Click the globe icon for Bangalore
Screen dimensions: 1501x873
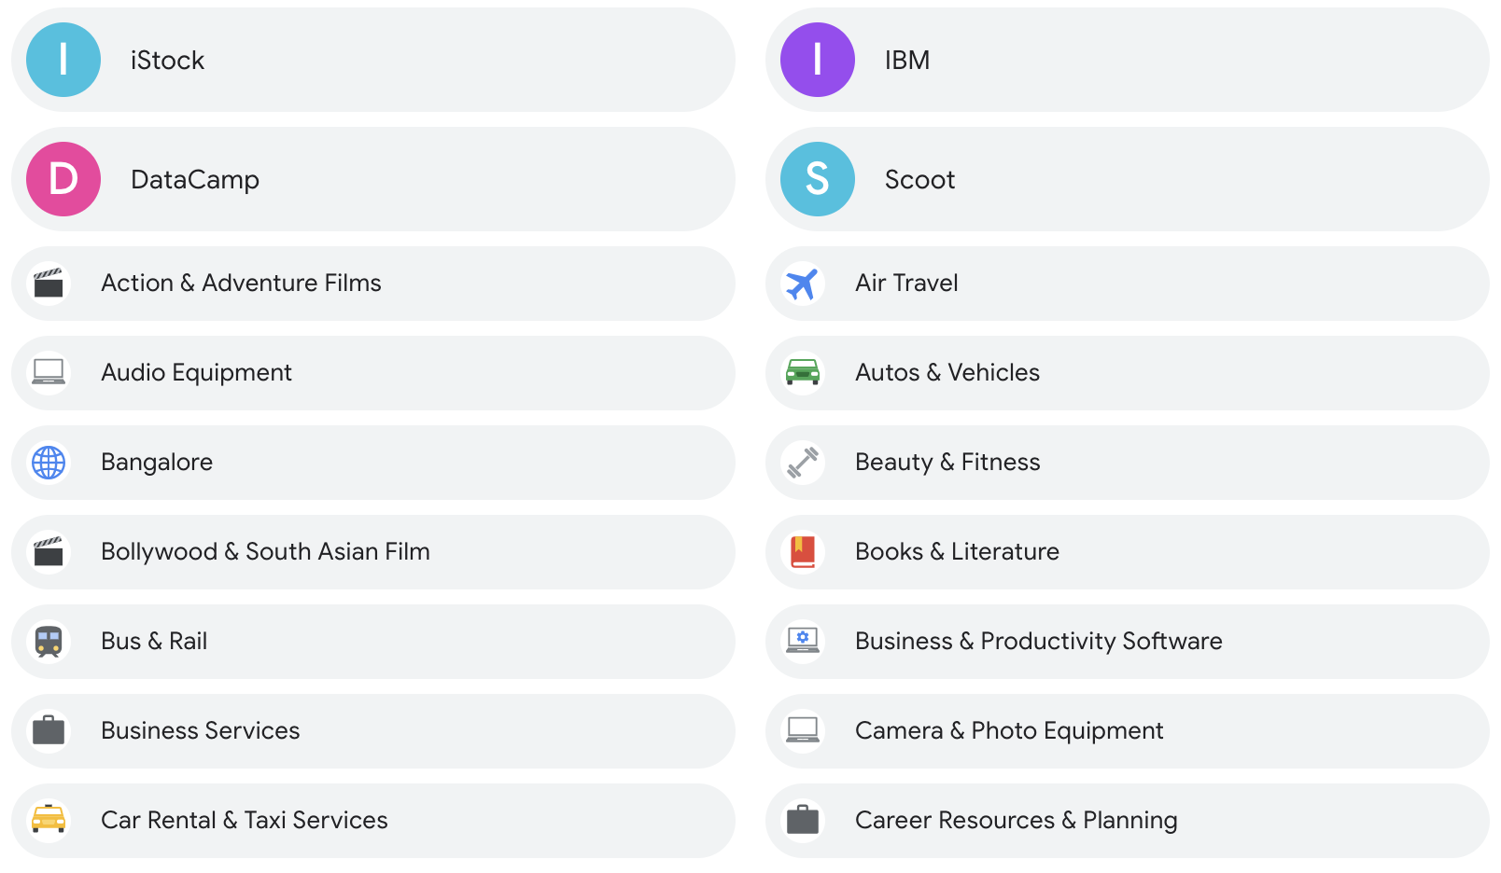point(49,463)
